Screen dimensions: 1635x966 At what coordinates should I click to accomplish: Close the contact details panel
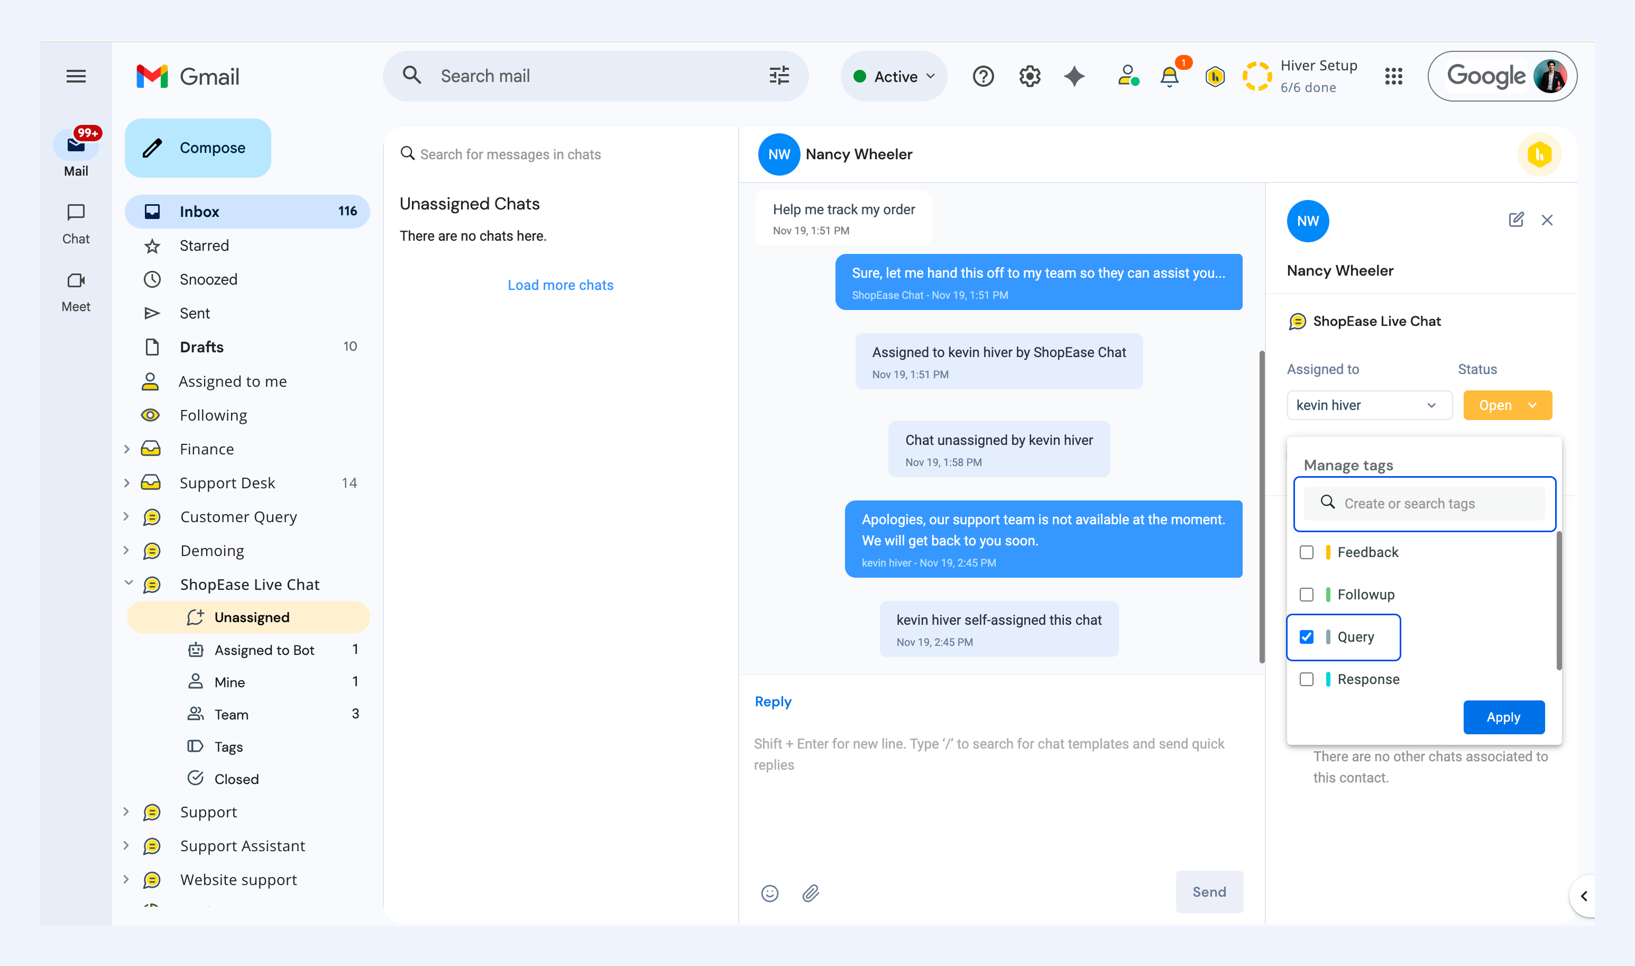click(1547, 220)
